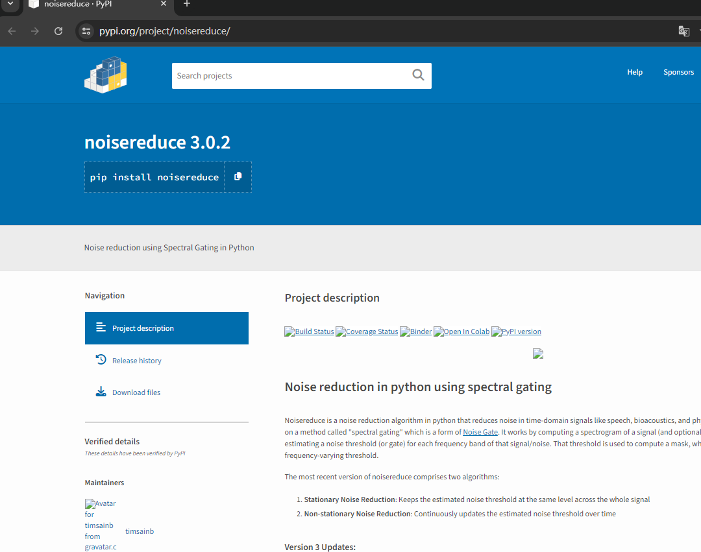
Task: Click the Download files icon
Action: point(101,392)
